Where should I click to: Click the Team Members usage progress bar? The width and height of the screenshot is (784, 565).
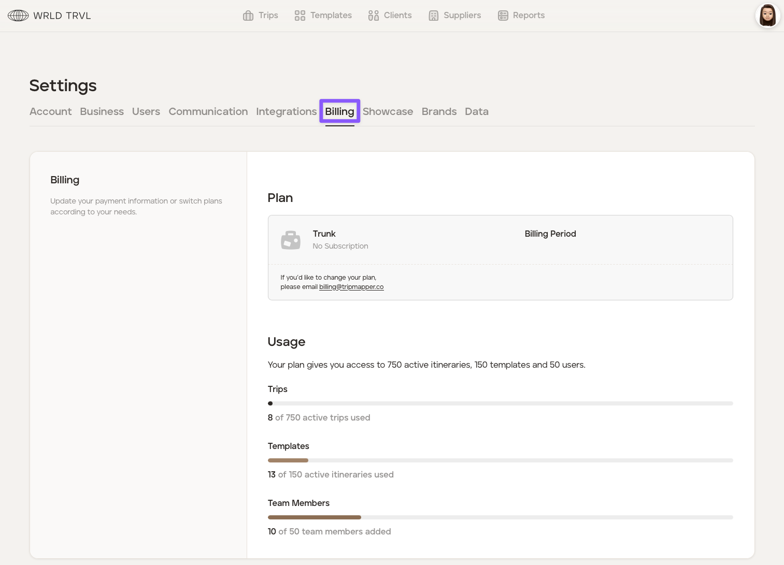click(x=500, y=517)
